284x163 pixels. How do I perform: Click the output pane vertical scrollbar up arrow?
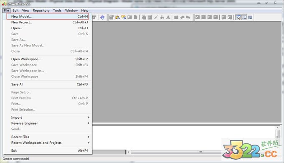pos(277,127)
